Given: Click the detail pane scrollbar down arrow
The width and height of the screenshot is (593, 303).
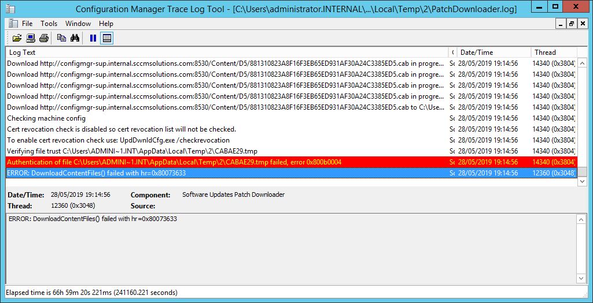Looking at the screenshot, I should (x=581, y=279).
